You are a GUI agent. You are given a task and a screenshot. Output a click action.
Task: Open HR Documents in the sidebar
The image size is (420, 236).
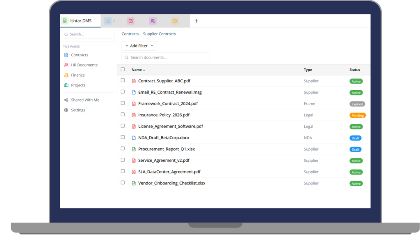tap(84, 65)
